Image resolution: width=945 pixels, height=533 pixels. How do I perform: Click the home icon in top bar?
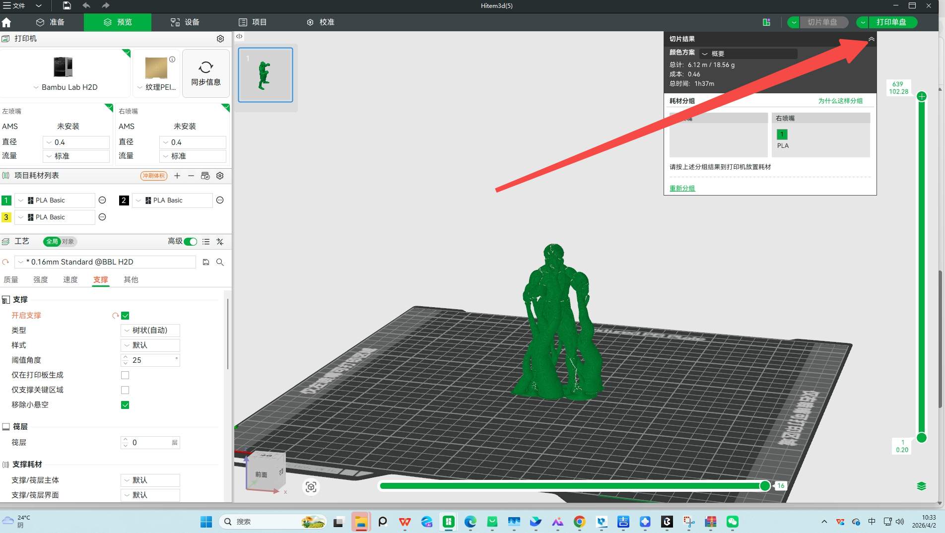tap(6, 22)
